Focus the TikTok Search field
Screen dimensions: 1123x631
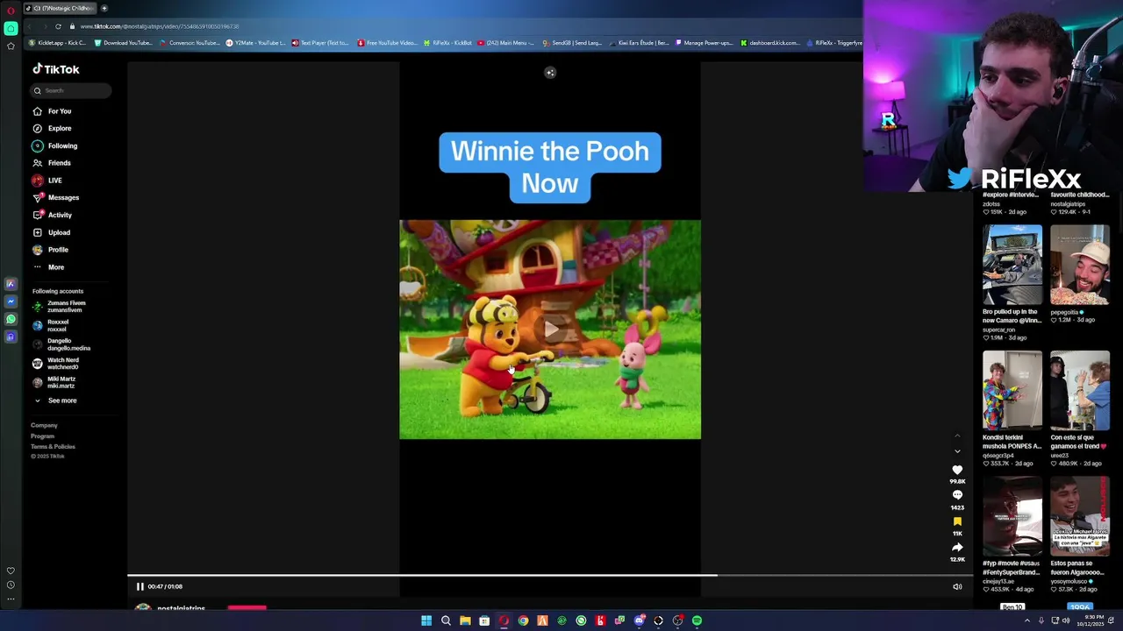(71, 90)
